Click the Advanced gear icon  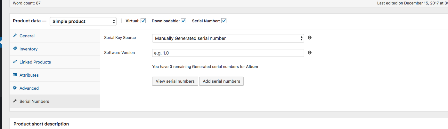(x=15, y=88)
